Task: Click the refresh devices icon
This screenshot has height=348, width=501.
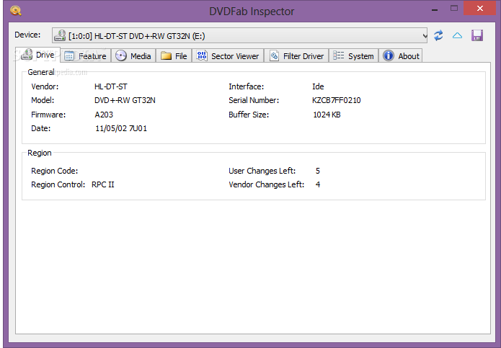Action: click(x=438, y=35)
